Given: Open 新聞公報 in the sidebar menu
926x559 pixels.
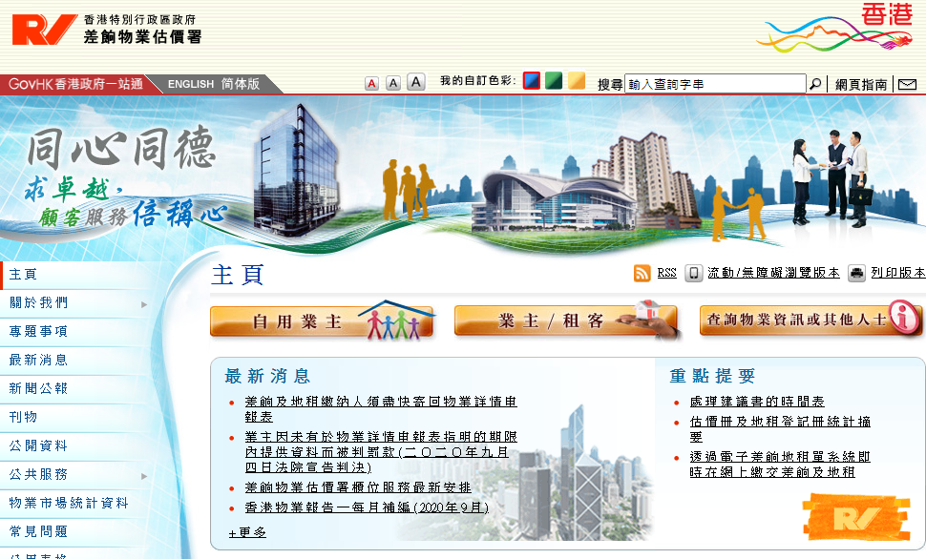Looking at the screenshot, I should 38,388.
